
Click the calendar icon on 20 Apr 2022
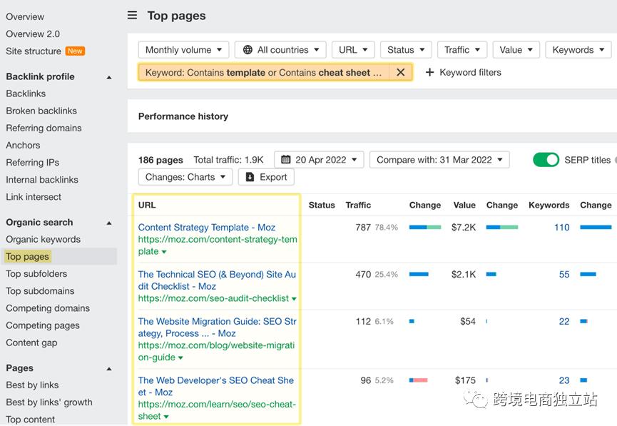pos(286,160)
